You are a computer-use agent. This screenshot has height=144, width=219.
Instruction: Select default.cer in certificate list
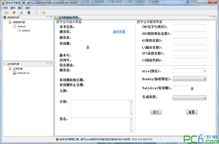click(x=24, y=73)
